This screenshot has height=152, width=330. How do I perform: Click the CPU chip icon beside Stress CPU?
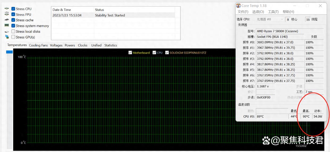pyautogui.click(x=7, y=9)
